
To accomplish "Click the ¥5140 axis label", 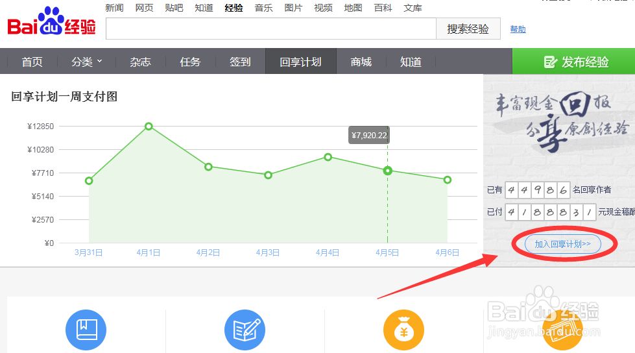I will (x=43, y=197).
